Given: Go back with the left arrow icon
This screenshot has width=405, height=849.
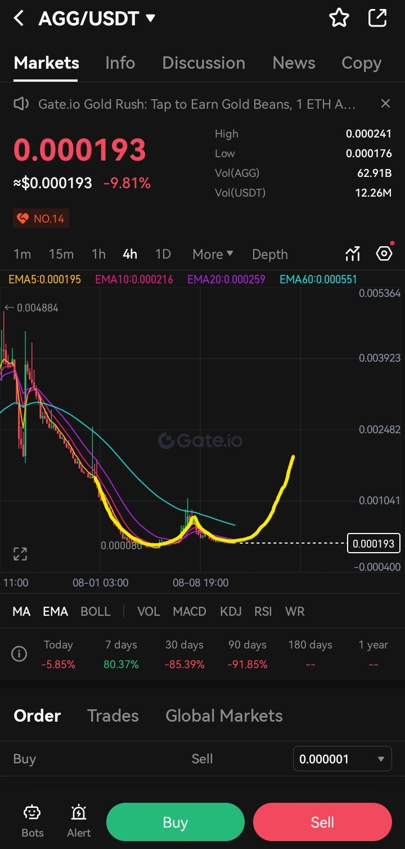Looking at the screenshot, I should click(x=19, y=18).
